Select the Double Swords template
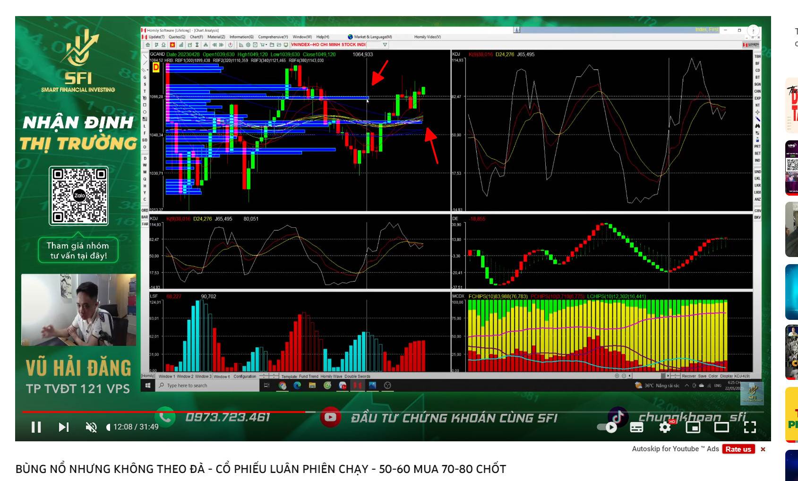Image resolution: width=798 pixels, height=481 pixels. [357, 377]
